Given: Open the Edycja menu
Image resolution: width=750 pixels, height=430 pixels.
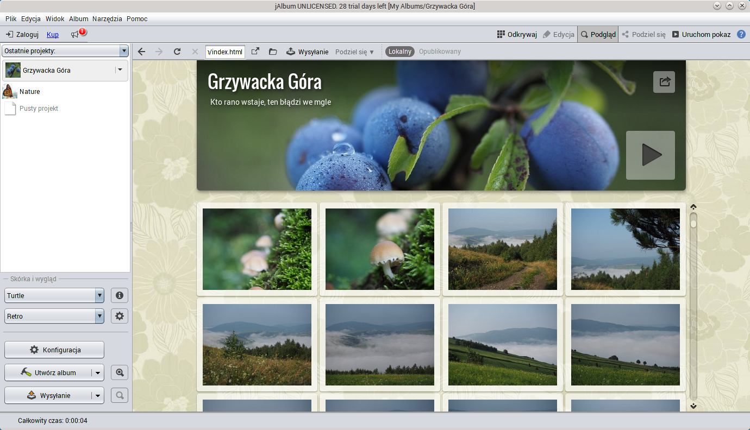Looking at the screenshot, I should pos(31,18).
